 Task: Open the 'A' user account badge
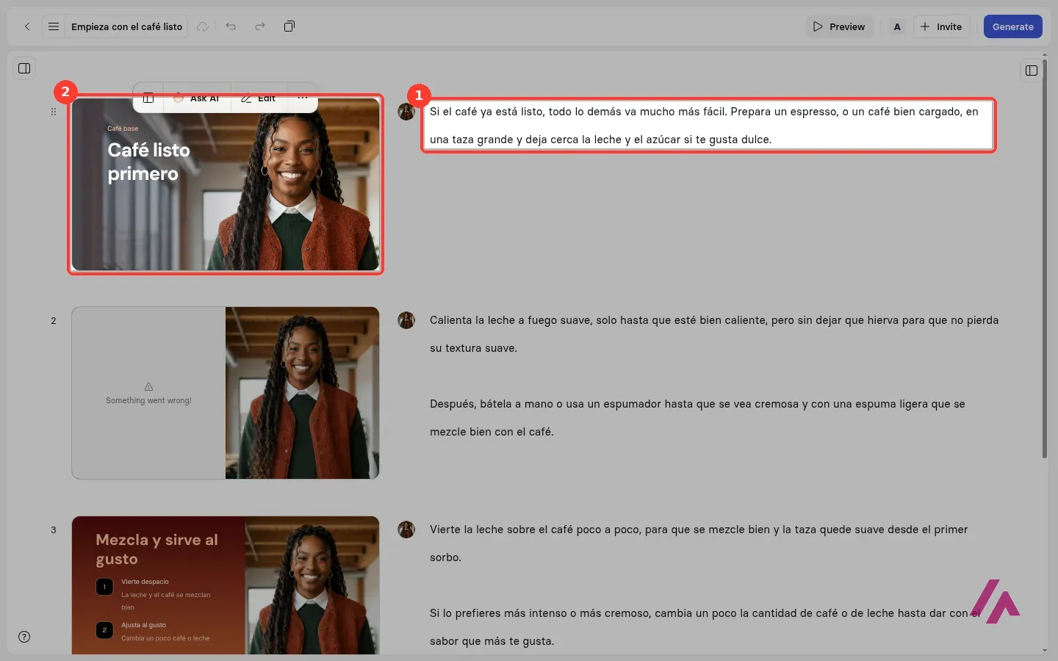[897, 26]
